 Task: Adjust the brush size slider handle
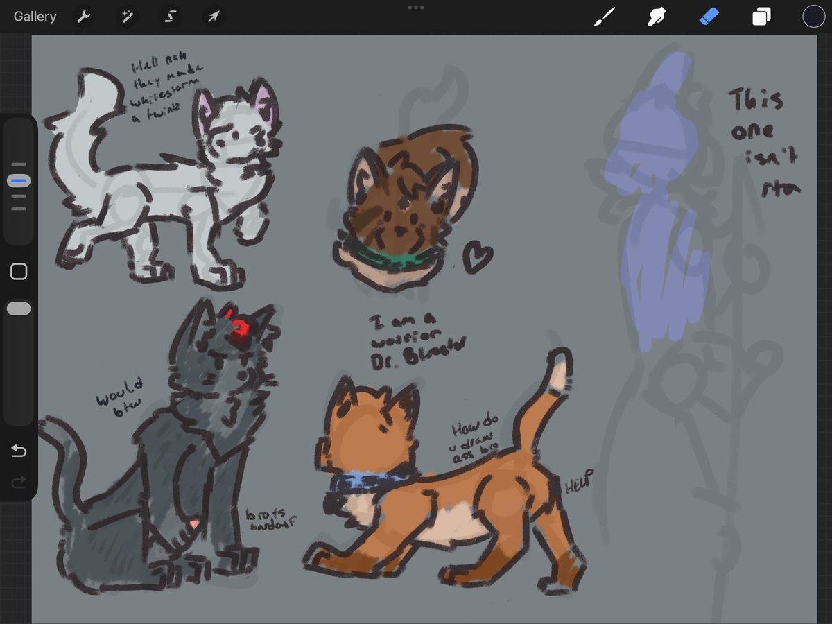tap(19, 181)
